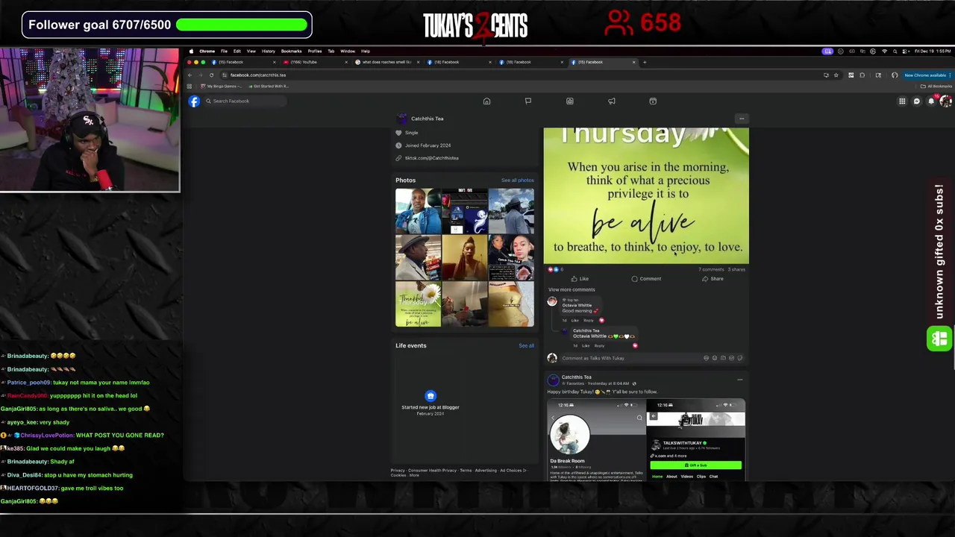The width and height of the screenshot is (955, 537).
Task: Open the Chrome History menu
Action: pyautogui.click(x=268, y=51)
